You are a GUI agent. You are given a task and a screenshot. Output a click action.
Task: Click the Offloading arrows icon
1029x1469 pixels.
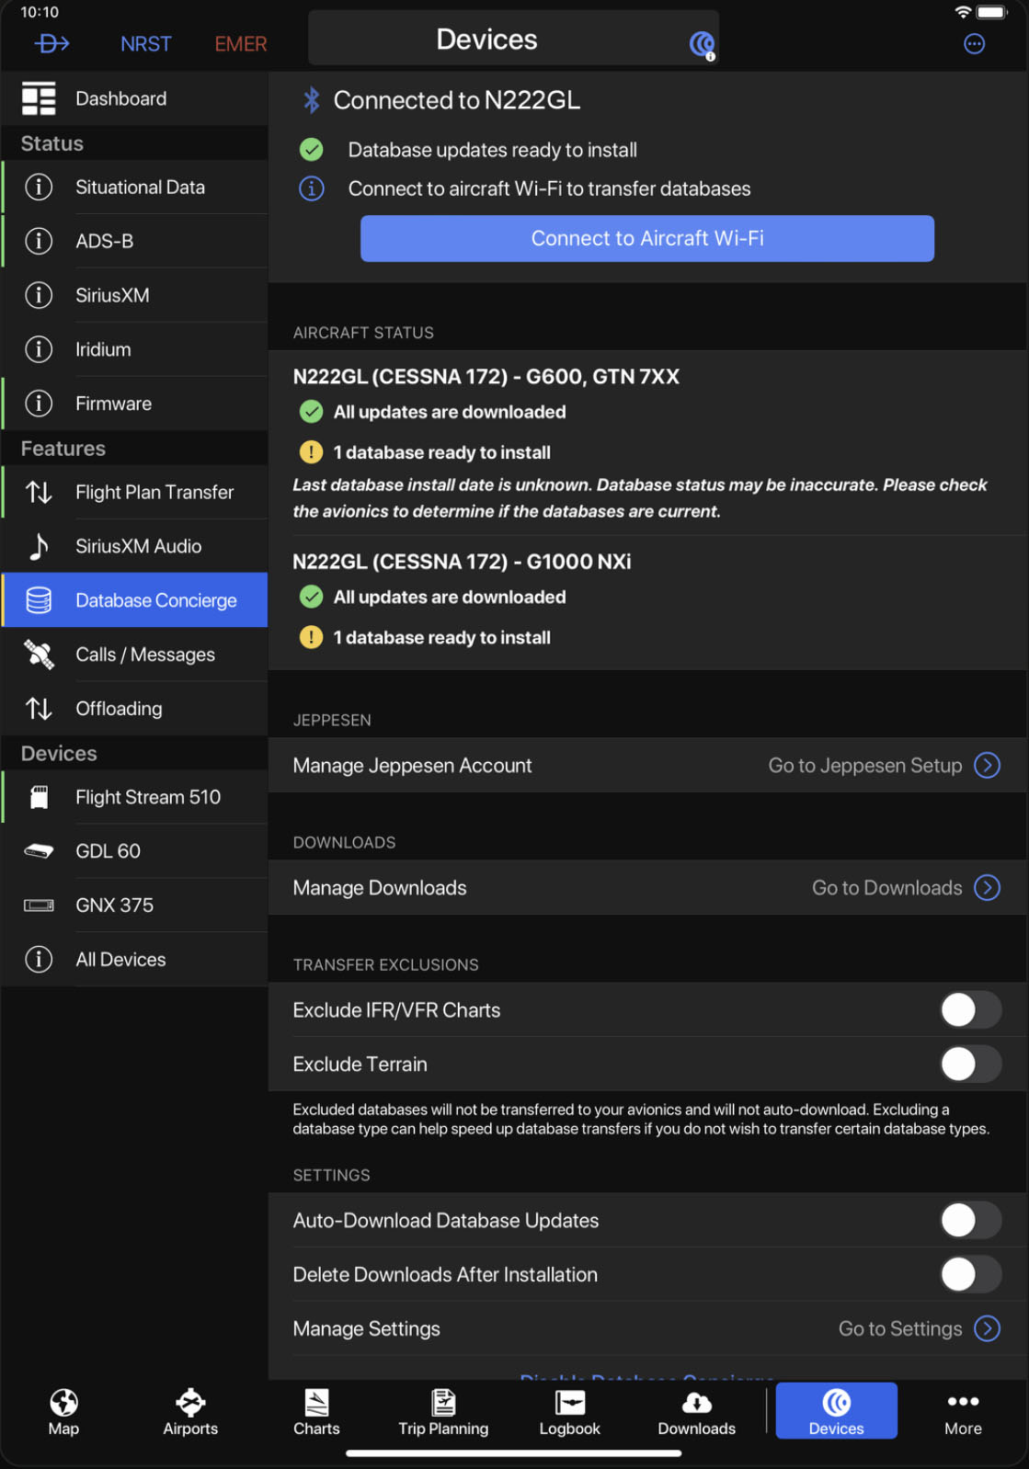[39, 709]
